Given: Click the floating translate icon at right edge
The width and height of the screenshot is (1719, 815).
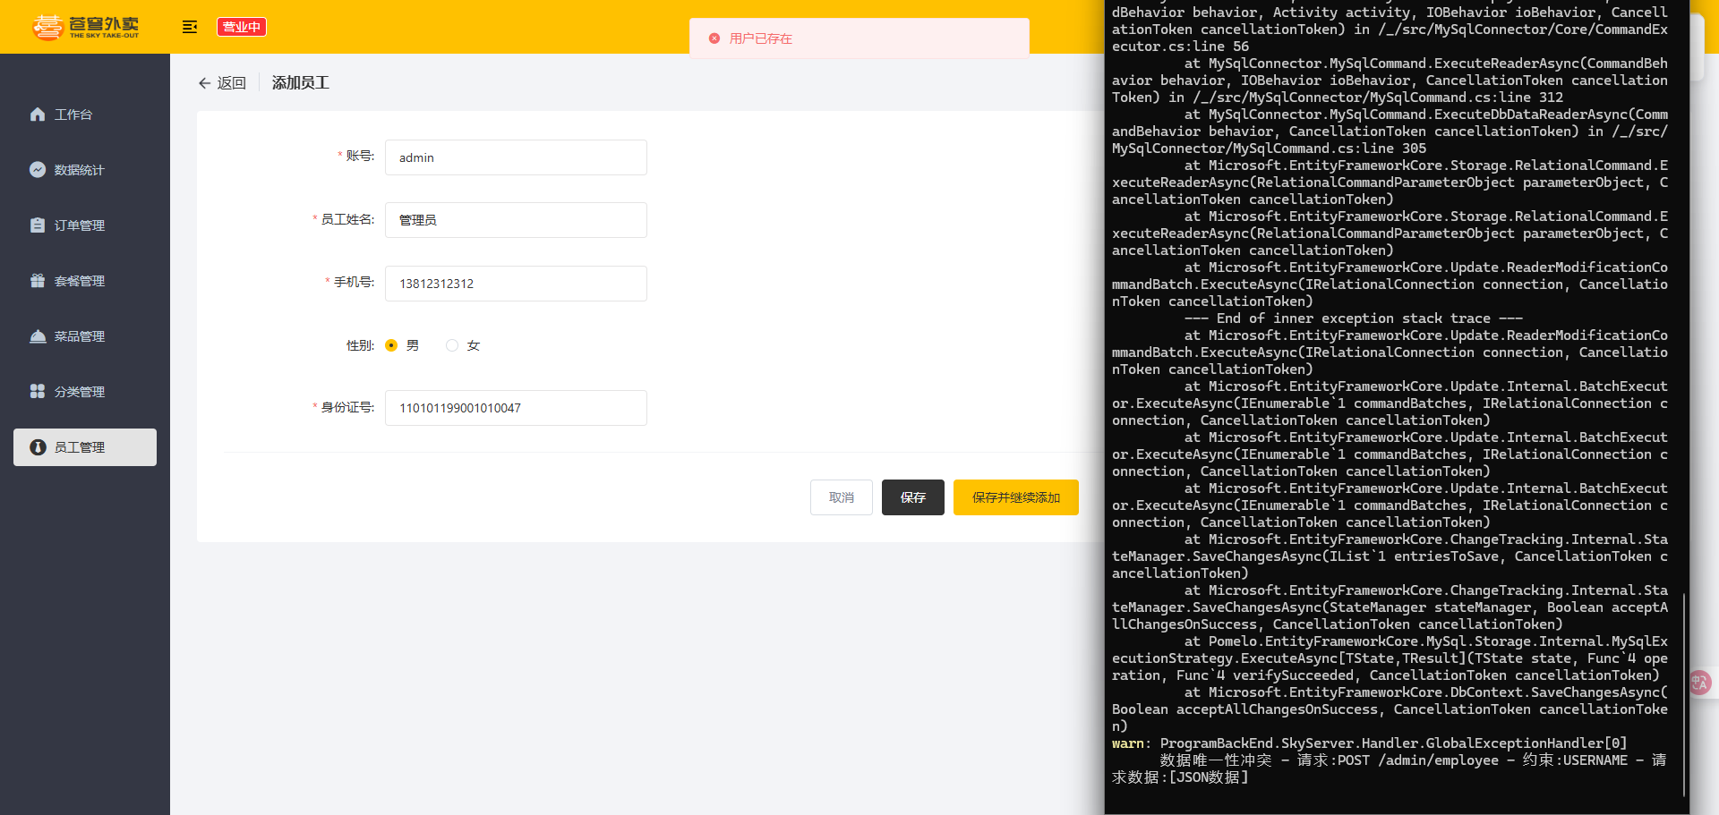Looking at the screenshot, I should tap(1699, 683).
